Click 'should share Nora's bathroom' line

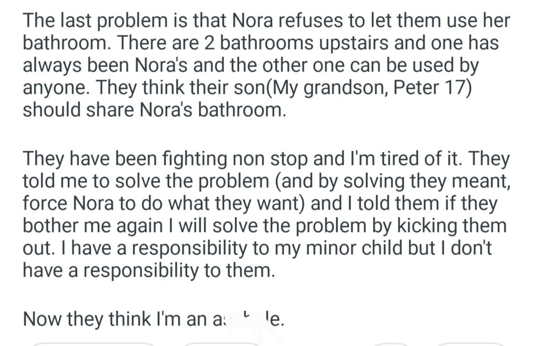point(154,110)
